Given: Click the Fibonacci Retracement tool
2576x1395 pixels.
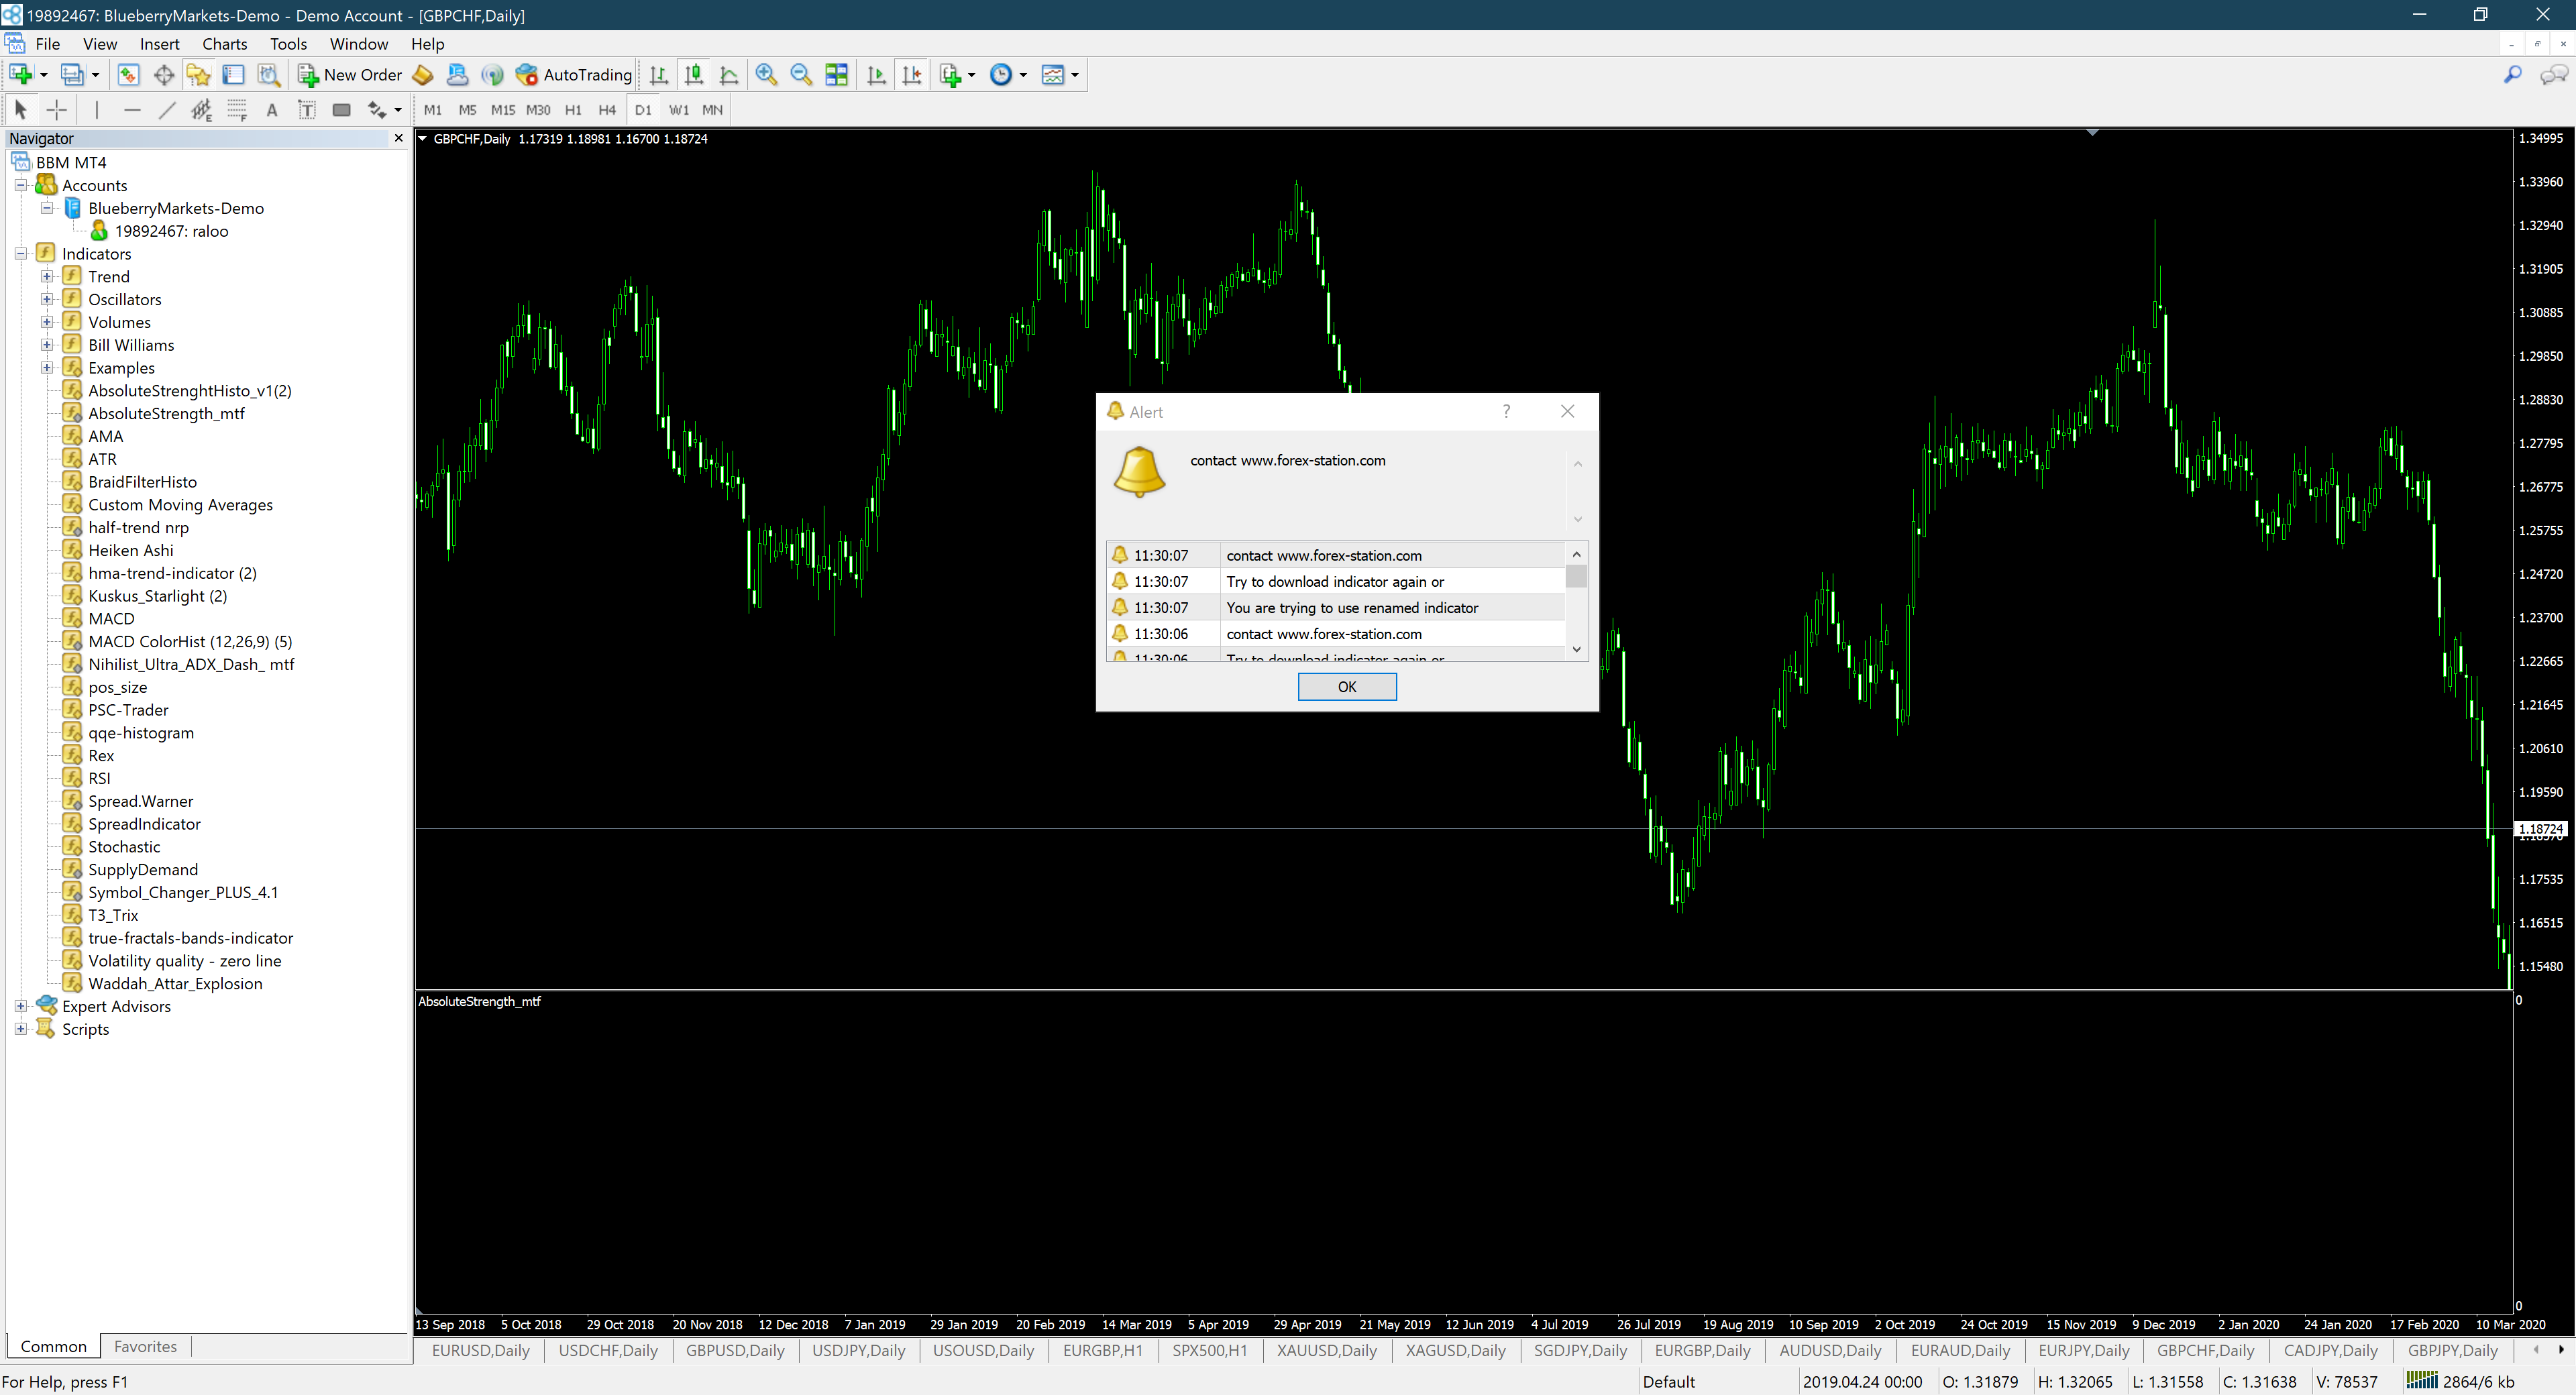Looking at the screenshot, I should point(237,110).
